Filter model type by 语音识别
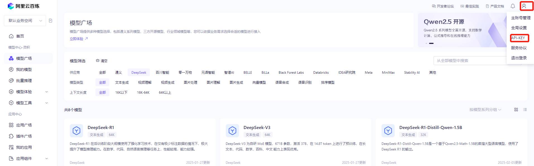 click(x=305, y=83)
